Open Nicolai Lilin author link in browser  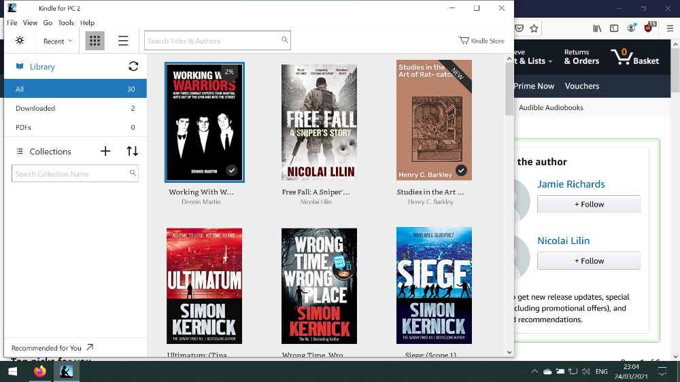click(x=563, y=241)
